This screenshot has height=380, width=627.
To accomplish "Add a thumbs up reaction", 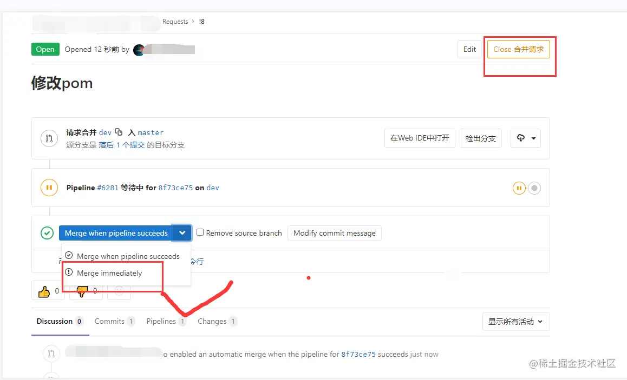I will (48, 291).
